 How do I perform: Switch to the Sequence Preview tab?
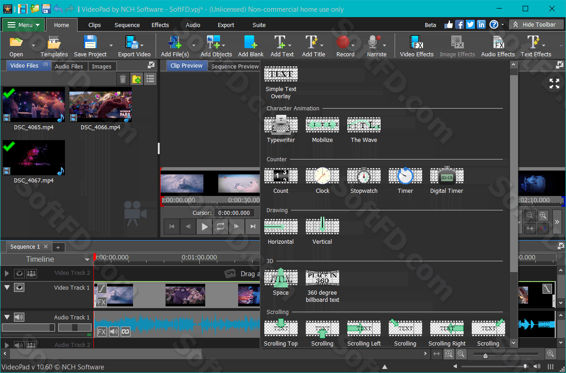point(235,66)
